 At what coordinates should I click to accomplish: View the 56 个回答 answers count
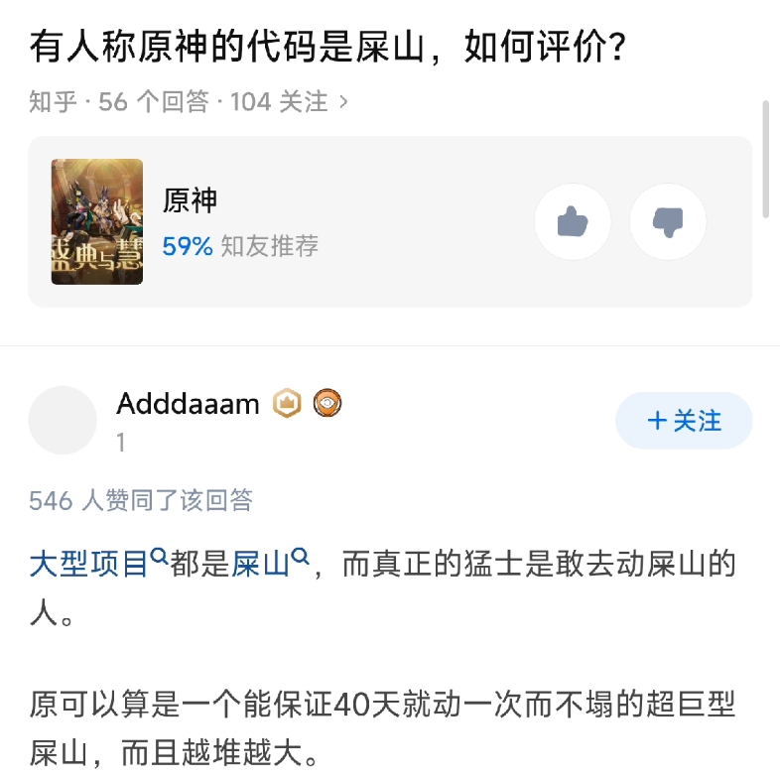click(154, 101)
